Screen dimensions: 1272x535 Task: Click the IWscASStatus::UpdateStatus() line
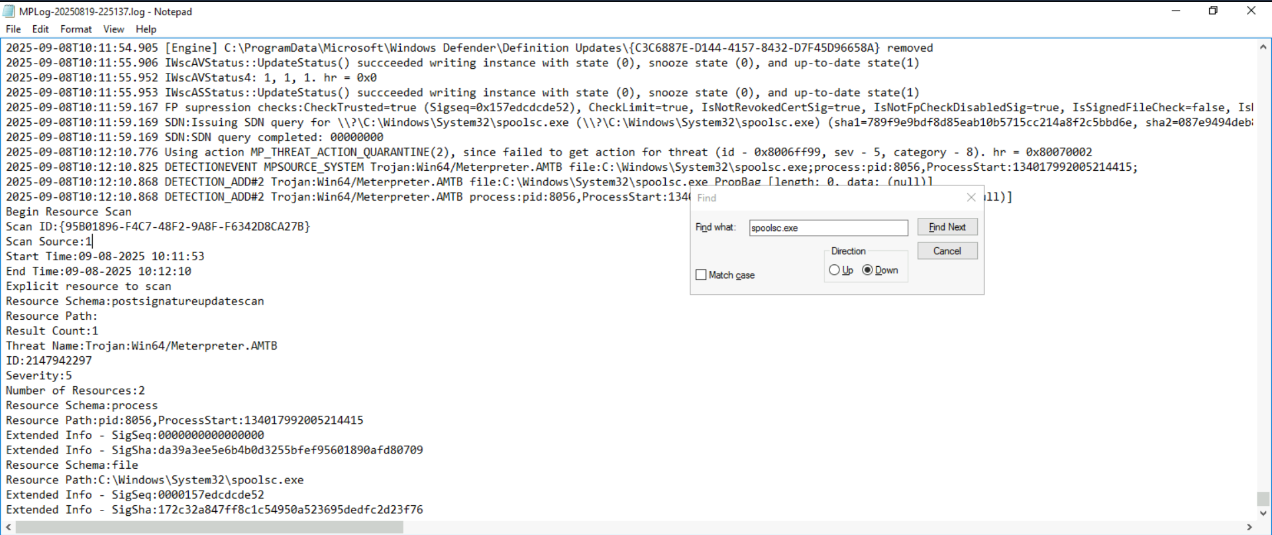pyautogui.click(x=463, y=93)
